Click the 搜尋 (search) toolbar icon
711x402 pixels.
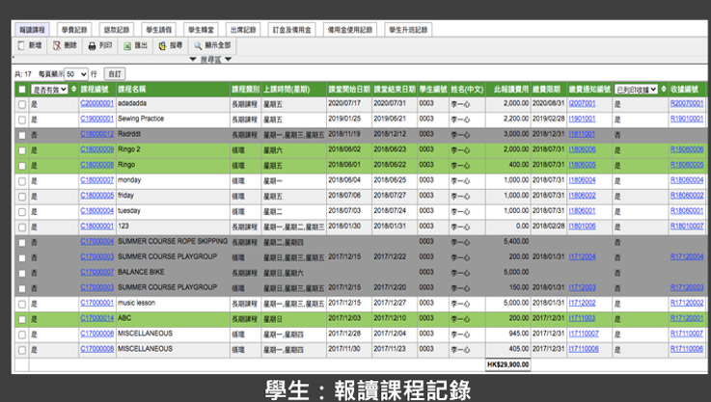(162, 45)
